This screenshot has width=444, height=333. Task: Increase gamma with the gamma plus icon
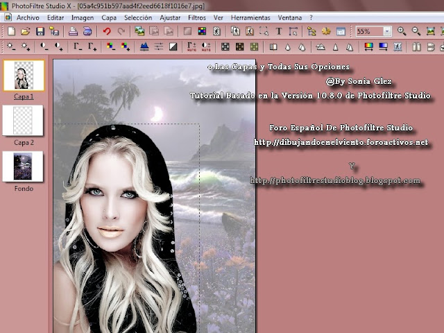pyautogui.click(x=92, y=46)
